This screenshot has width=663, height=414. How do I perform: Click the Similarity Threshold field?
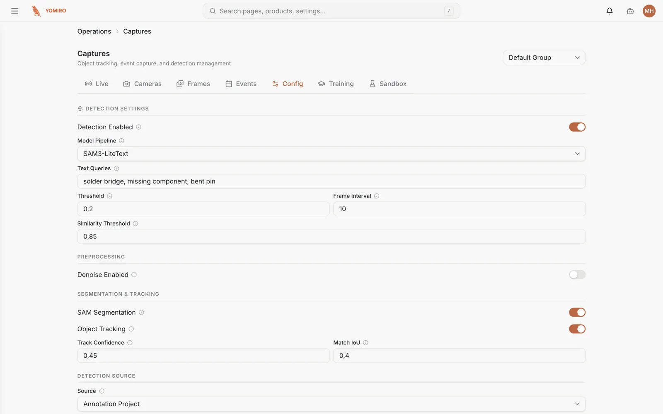331,237
